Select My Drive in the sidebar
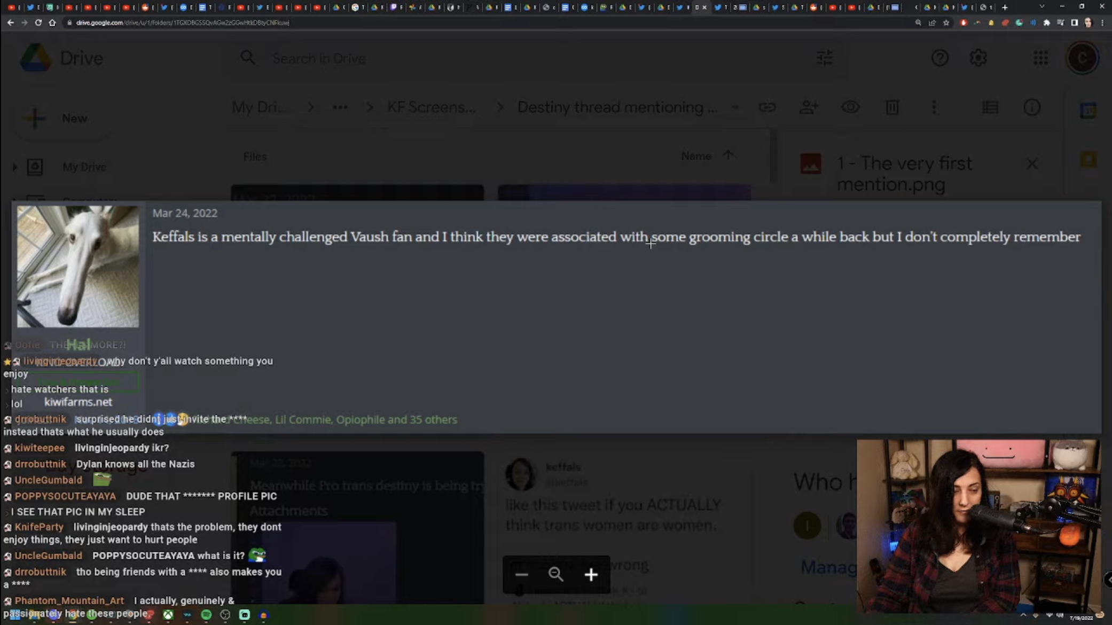The height and width of the screenshot is (625, 1112). (x=84, y=167)
